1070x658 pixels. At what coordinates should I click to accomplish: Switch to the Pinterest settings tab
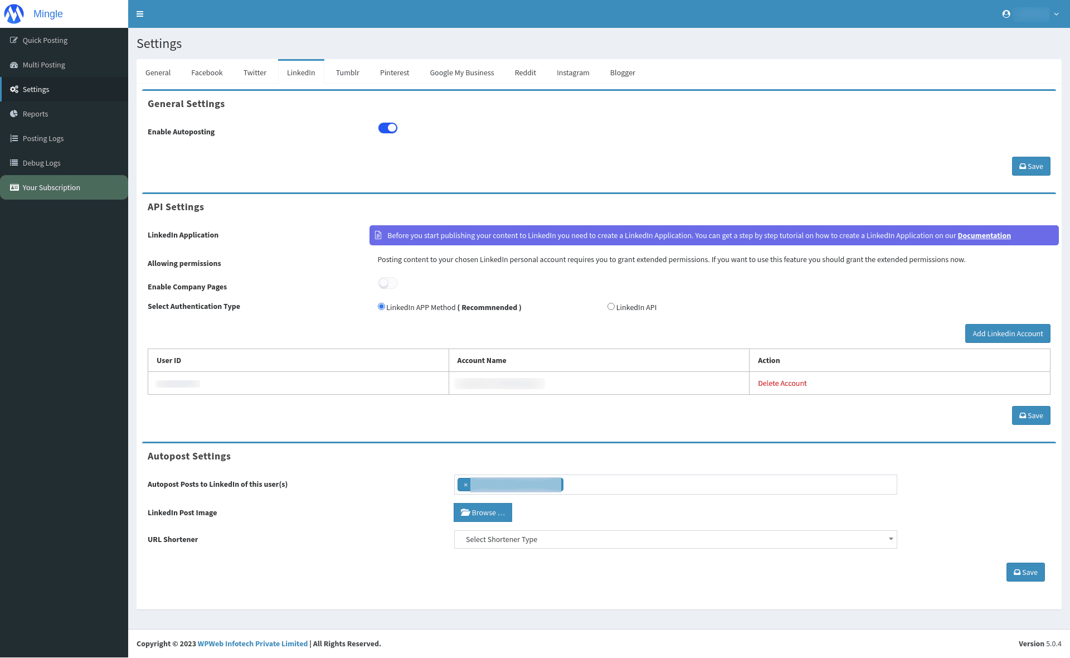point(394,72)
